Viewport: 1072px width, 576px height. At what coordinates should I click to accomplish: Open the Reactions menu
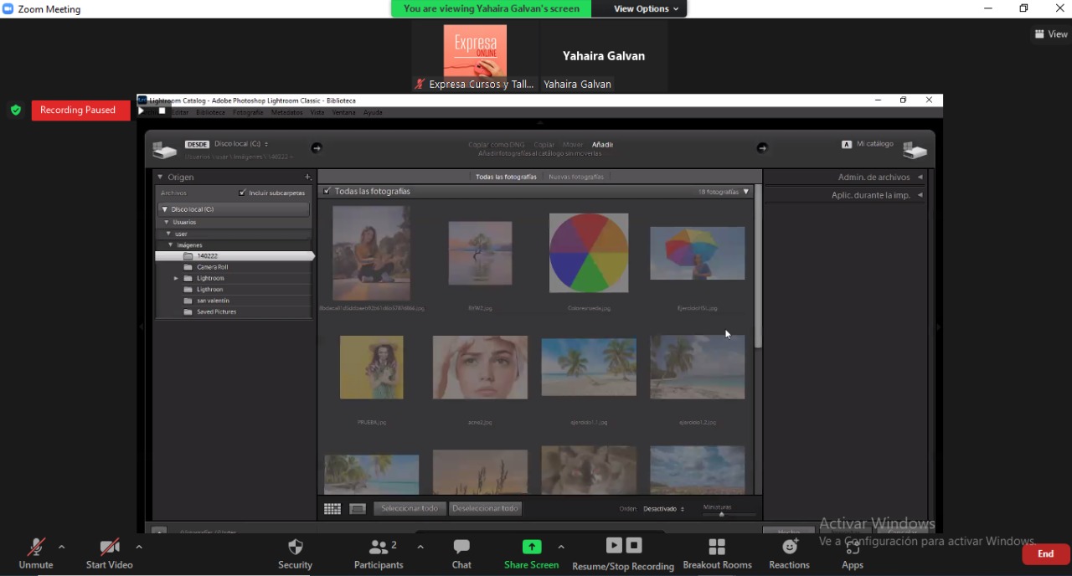click(790, 553)
